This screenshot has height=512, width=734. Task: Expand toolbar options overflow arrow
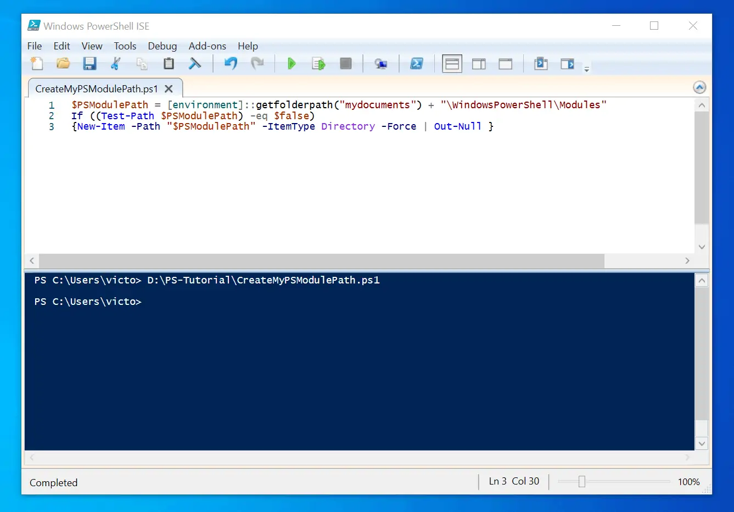coord(586,69)
